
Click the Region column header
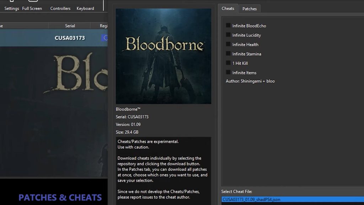pyautogui.click(x=101, y=26)
